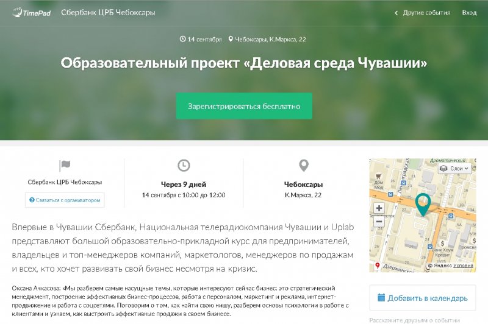
Task: Click the gray location marker above Чебоксары
Action: (x=303, y=166)
